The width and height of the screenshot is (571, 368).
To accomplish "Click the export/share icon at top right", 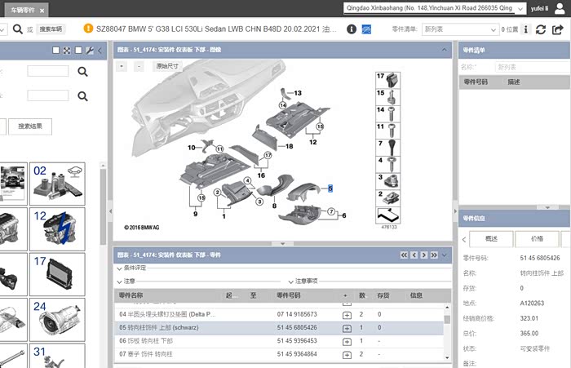I will coord(559,29).
